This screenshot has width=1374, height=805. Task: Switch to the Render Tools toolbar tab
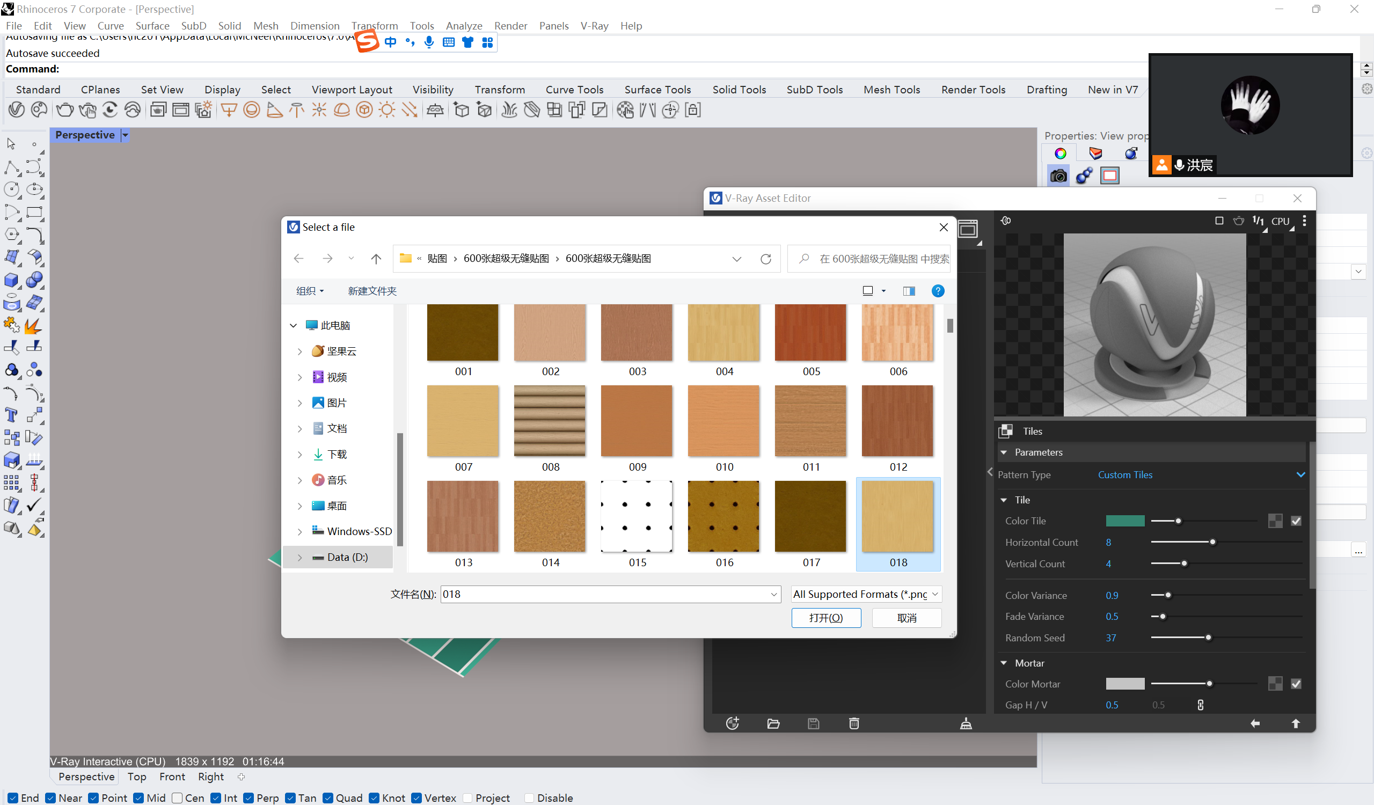point(973,90)
